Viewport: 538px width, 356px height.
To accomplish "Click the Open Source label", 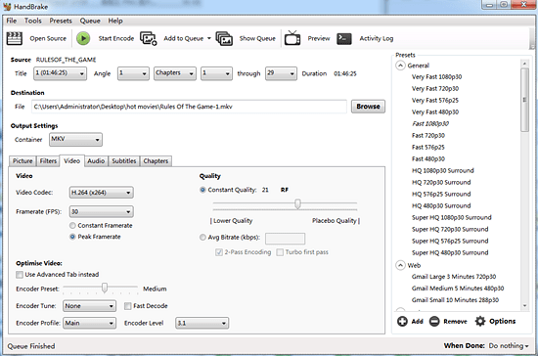I will tap(48, 38).
